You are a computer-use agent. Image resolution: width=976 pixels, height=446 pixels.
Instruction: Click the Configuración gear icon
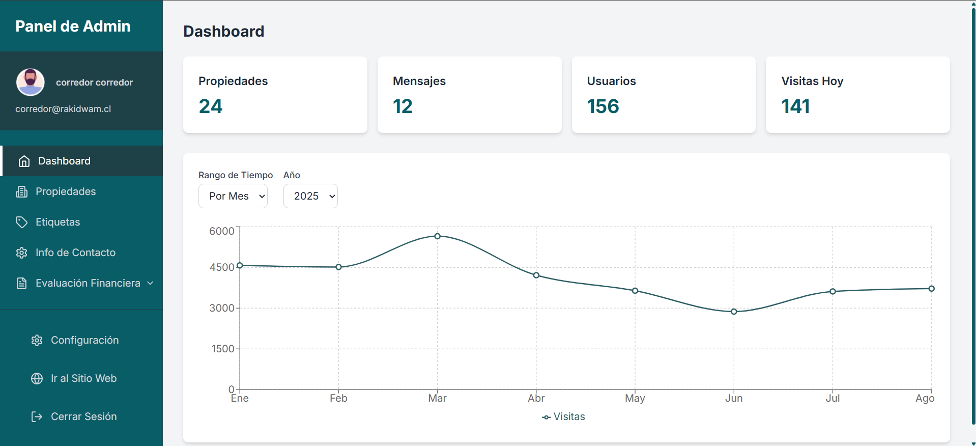37,341
